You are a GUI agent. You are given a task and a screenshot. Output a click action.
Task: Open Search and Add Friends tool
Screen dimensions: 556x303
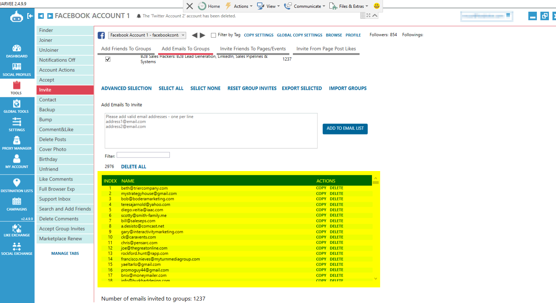coord(65,209)
